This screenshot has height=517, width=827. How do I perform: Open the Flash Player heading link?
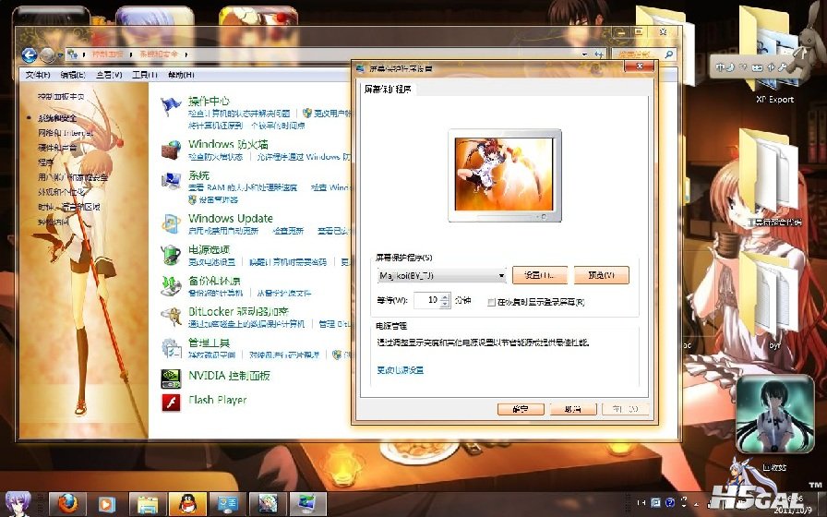coord(217,400)
